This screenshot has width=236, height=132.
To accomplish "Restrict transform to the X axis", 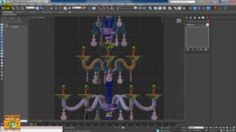I will pyautogui.click(x=190, y=8).
